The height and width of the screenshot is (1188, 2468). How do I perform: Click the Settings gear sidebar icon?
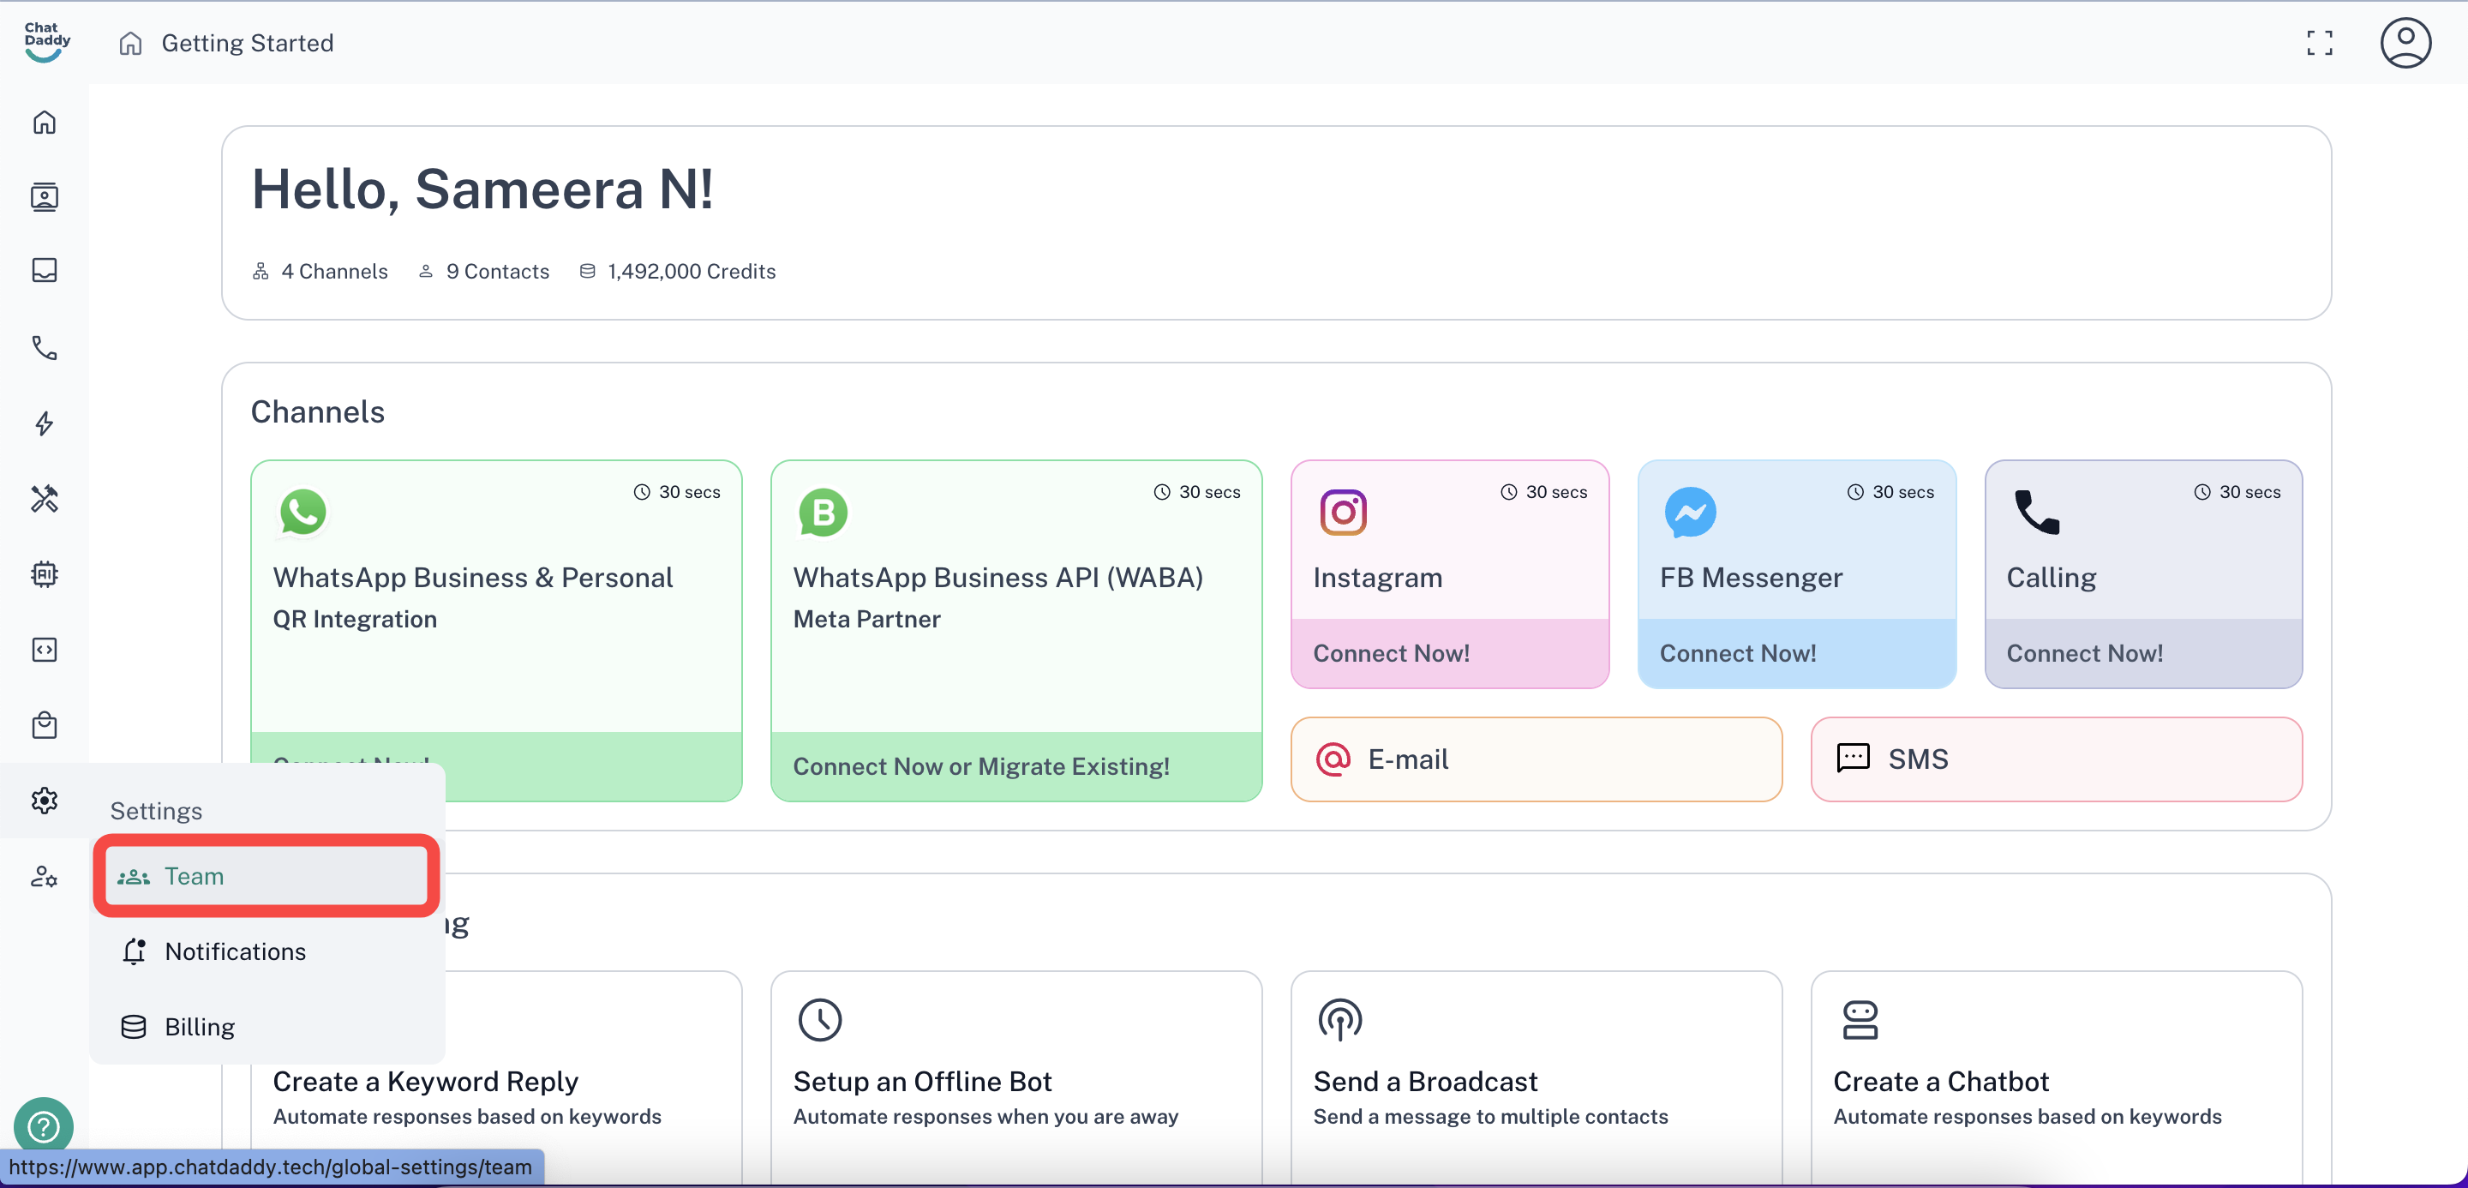click(x=44, y=801)
